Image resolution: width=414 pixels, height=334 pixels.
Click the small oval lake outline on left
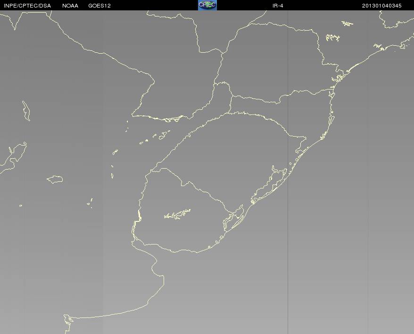55,179
